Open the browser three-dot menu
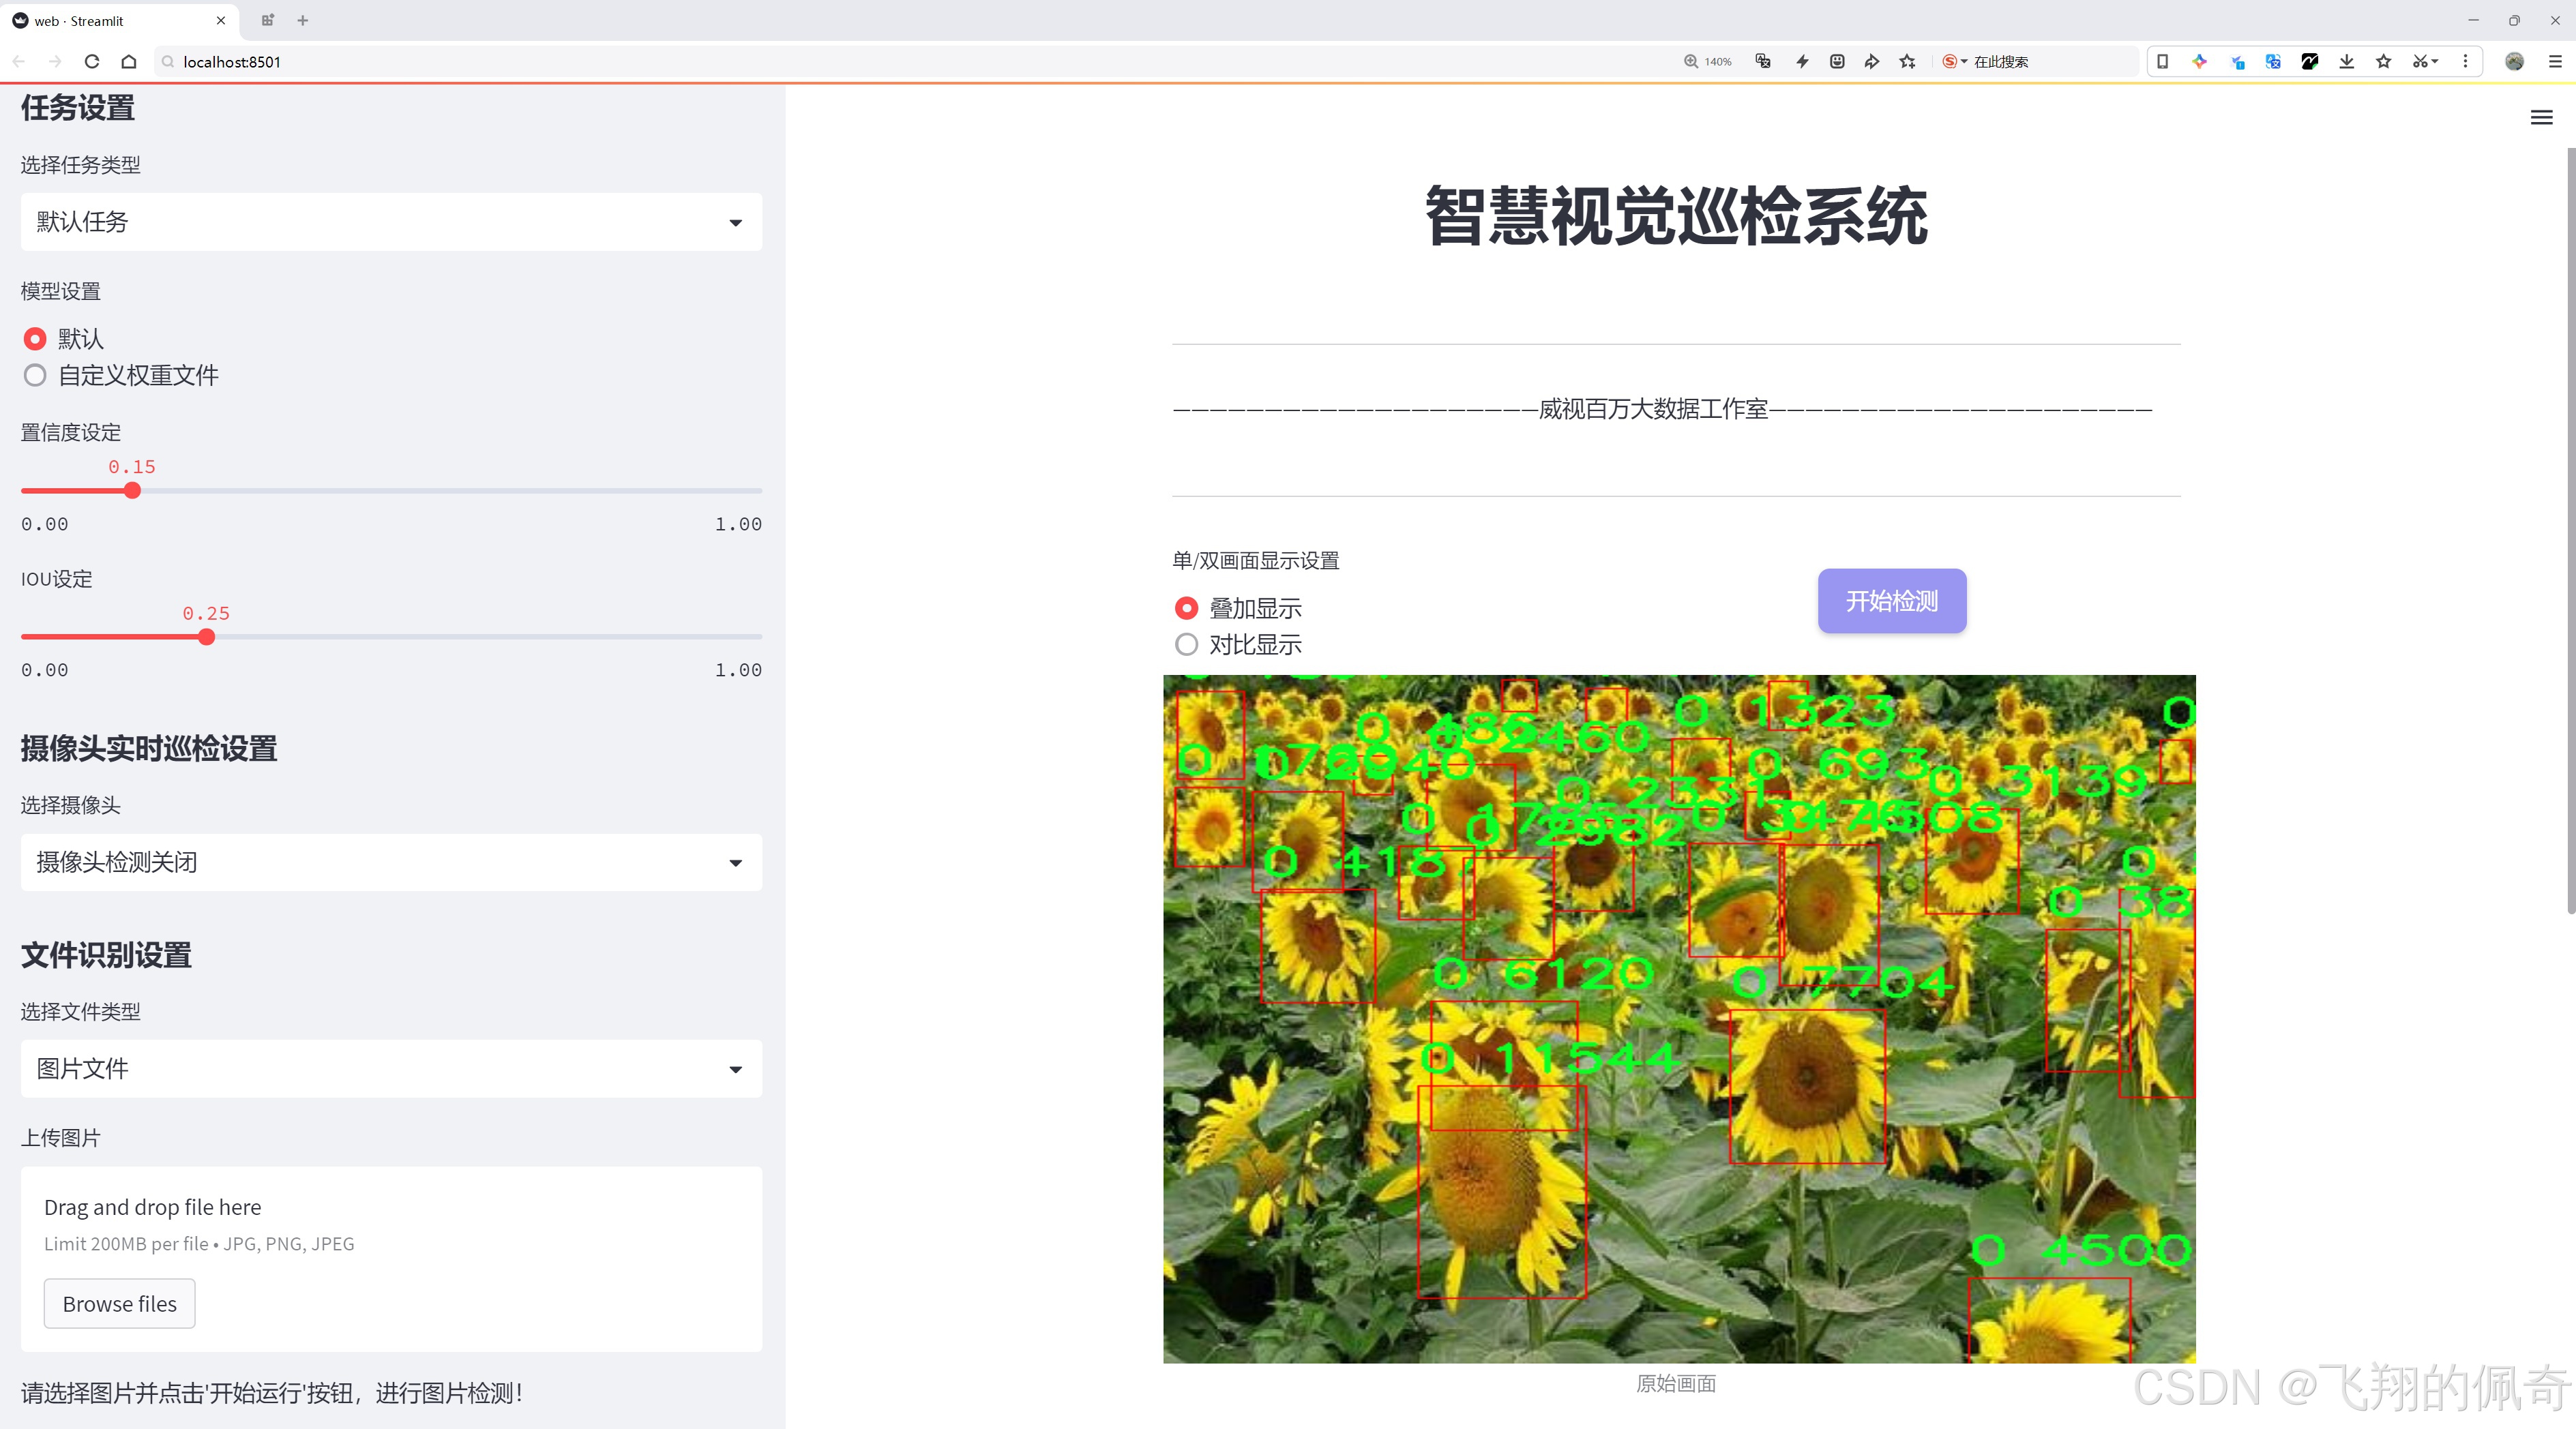This screenshot has height=1429, width=2576. coord(2466,62)
